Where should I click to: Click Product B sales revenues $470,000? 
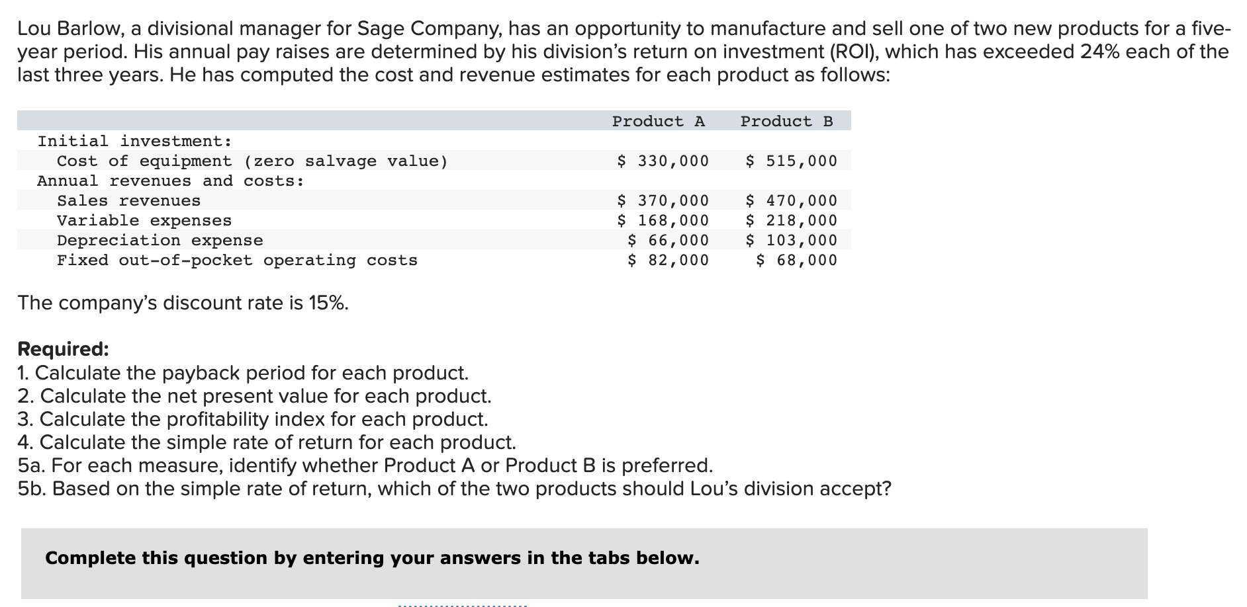pos(792,200)
